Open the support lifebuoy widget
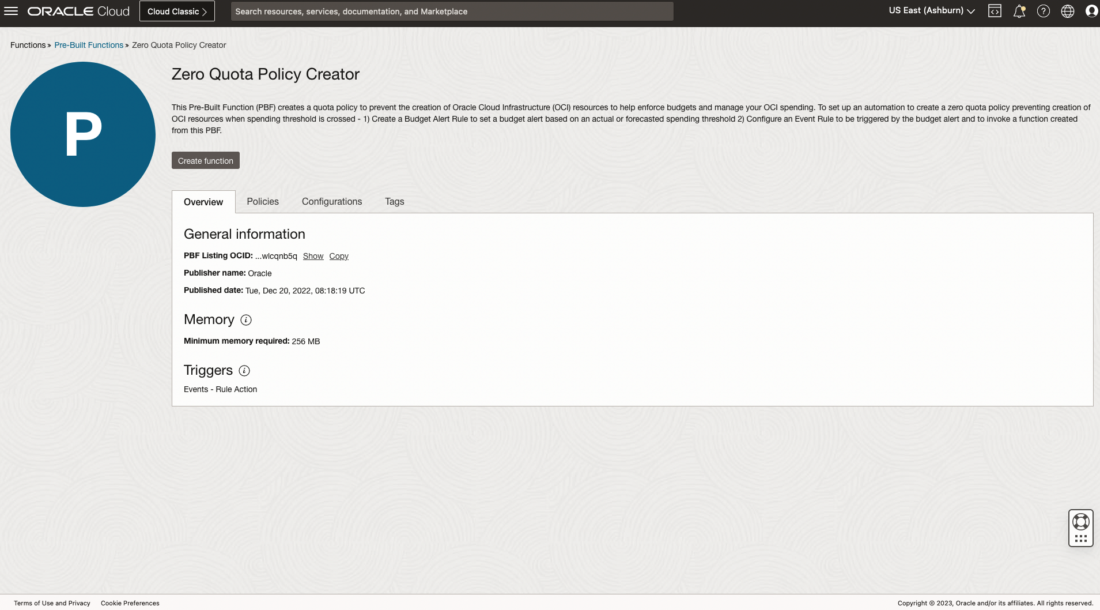This screenshot has height=610, width=1100. point(1080,522)
